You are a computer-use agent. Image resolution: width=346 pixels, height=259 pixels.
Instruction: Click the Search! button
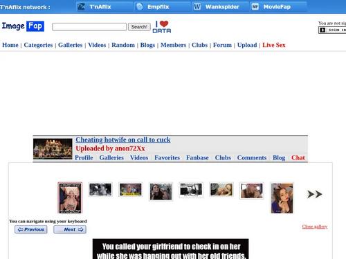click(139, 27)
